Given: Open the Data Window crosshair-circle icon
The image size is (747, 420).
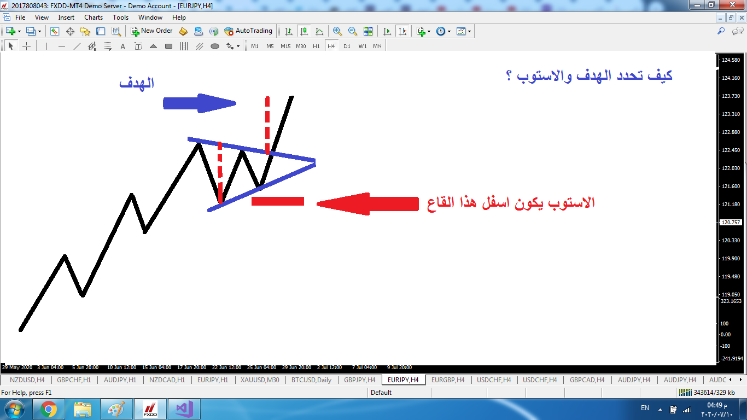Looking at the screenshot, I should click(x=70, y=31).
